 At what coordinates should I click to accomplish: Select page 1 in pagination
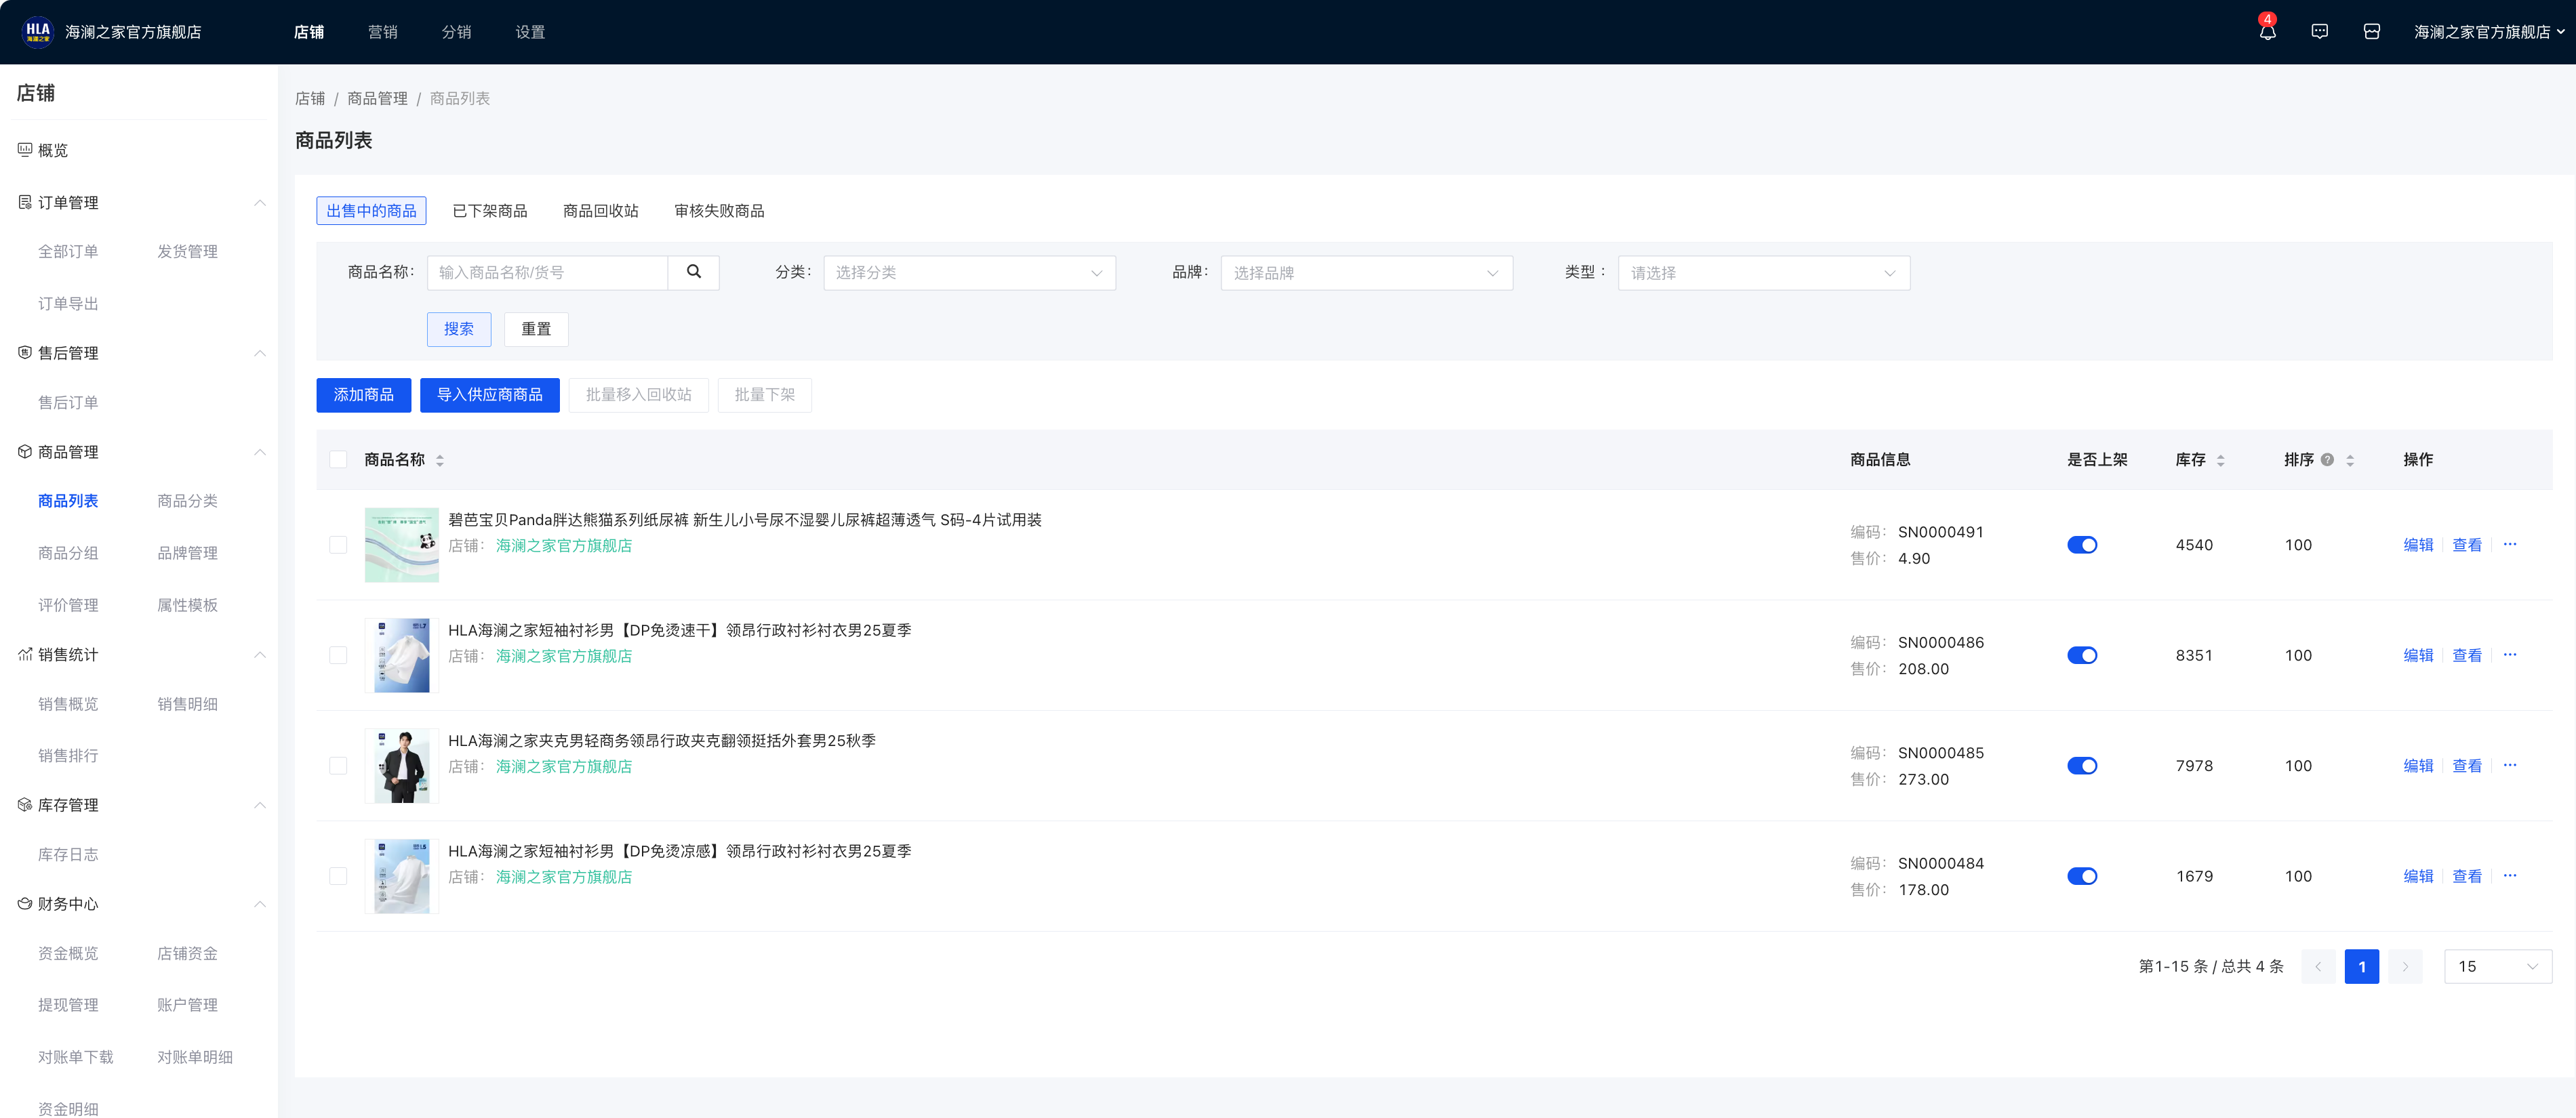(2362, 966)
